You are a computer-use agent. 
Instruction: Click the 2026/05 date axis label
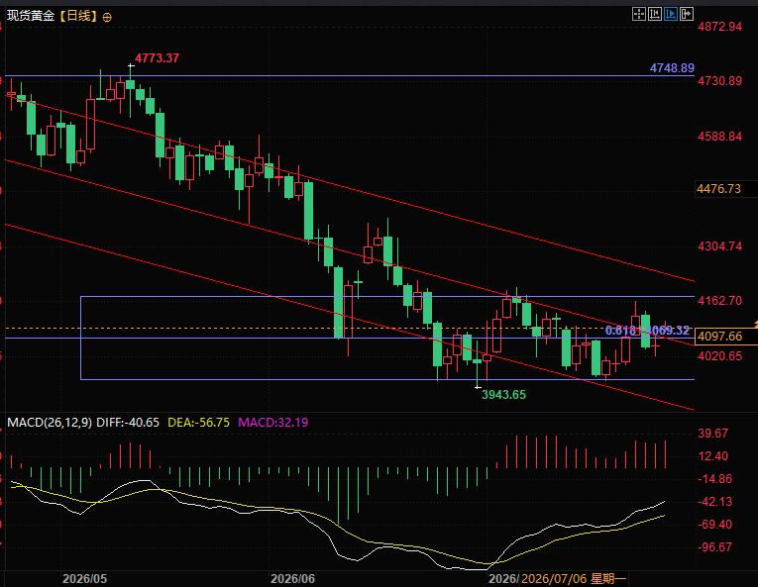[x=84, y=579]
